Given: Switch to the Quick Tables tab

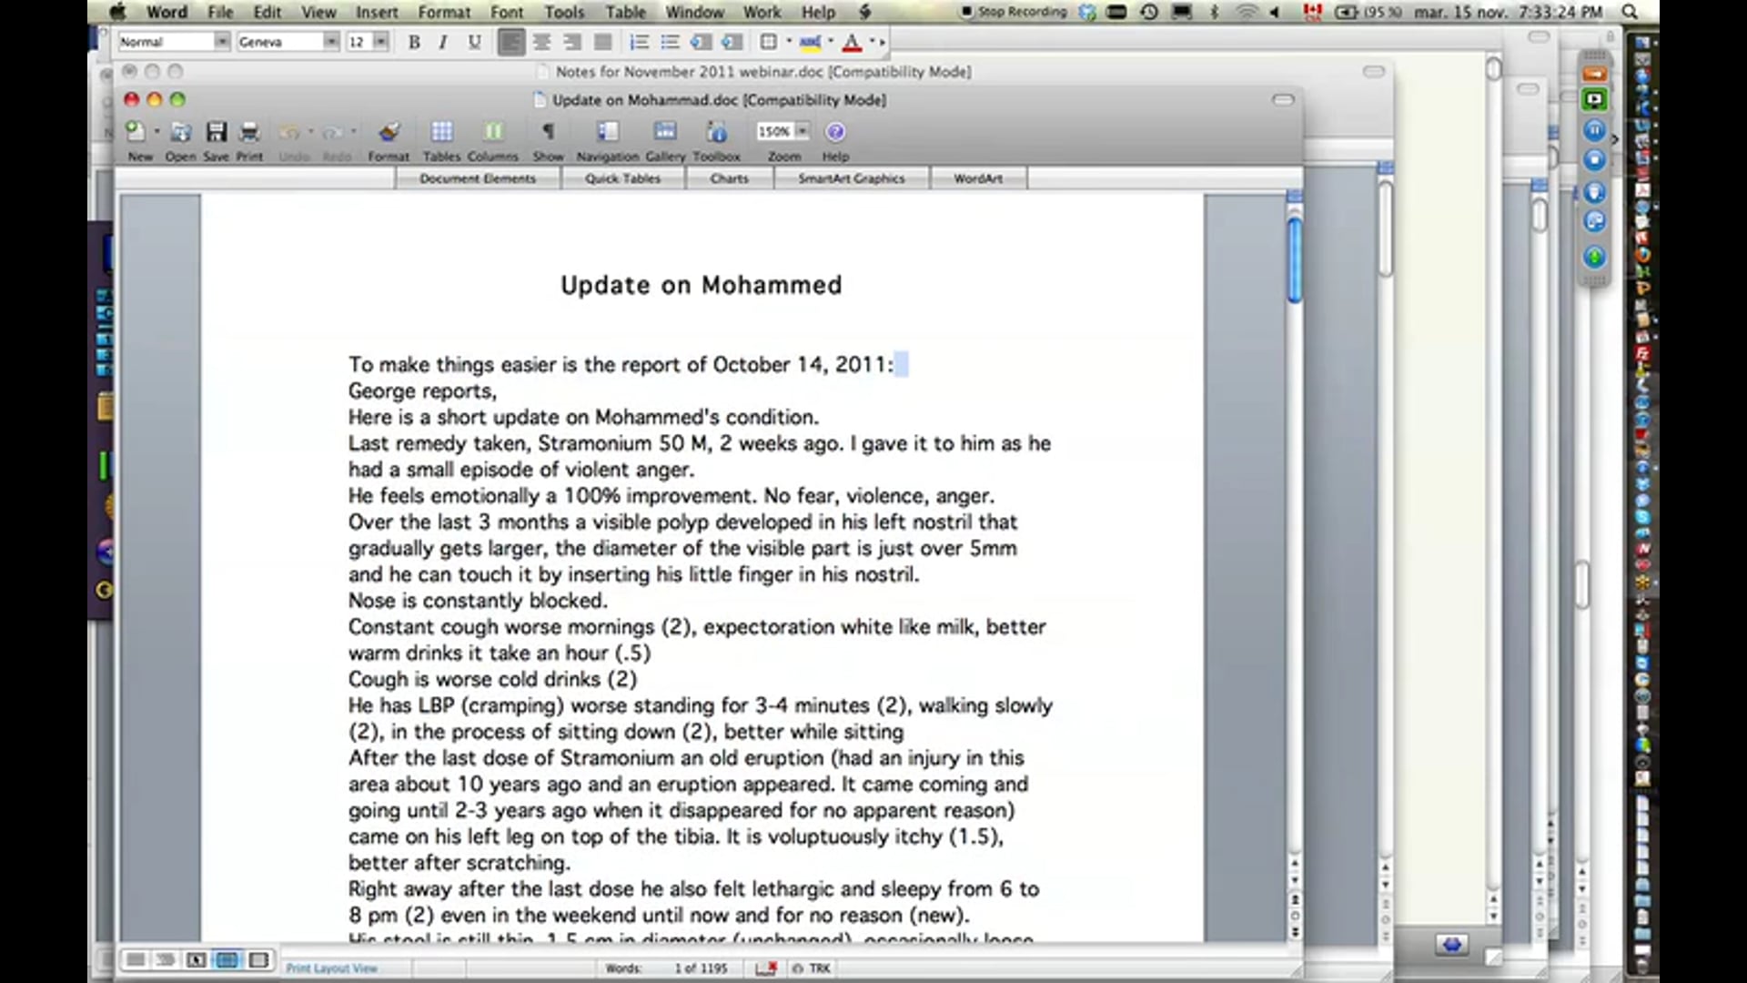Looking at the screenshot, I should tap(622, 178).
